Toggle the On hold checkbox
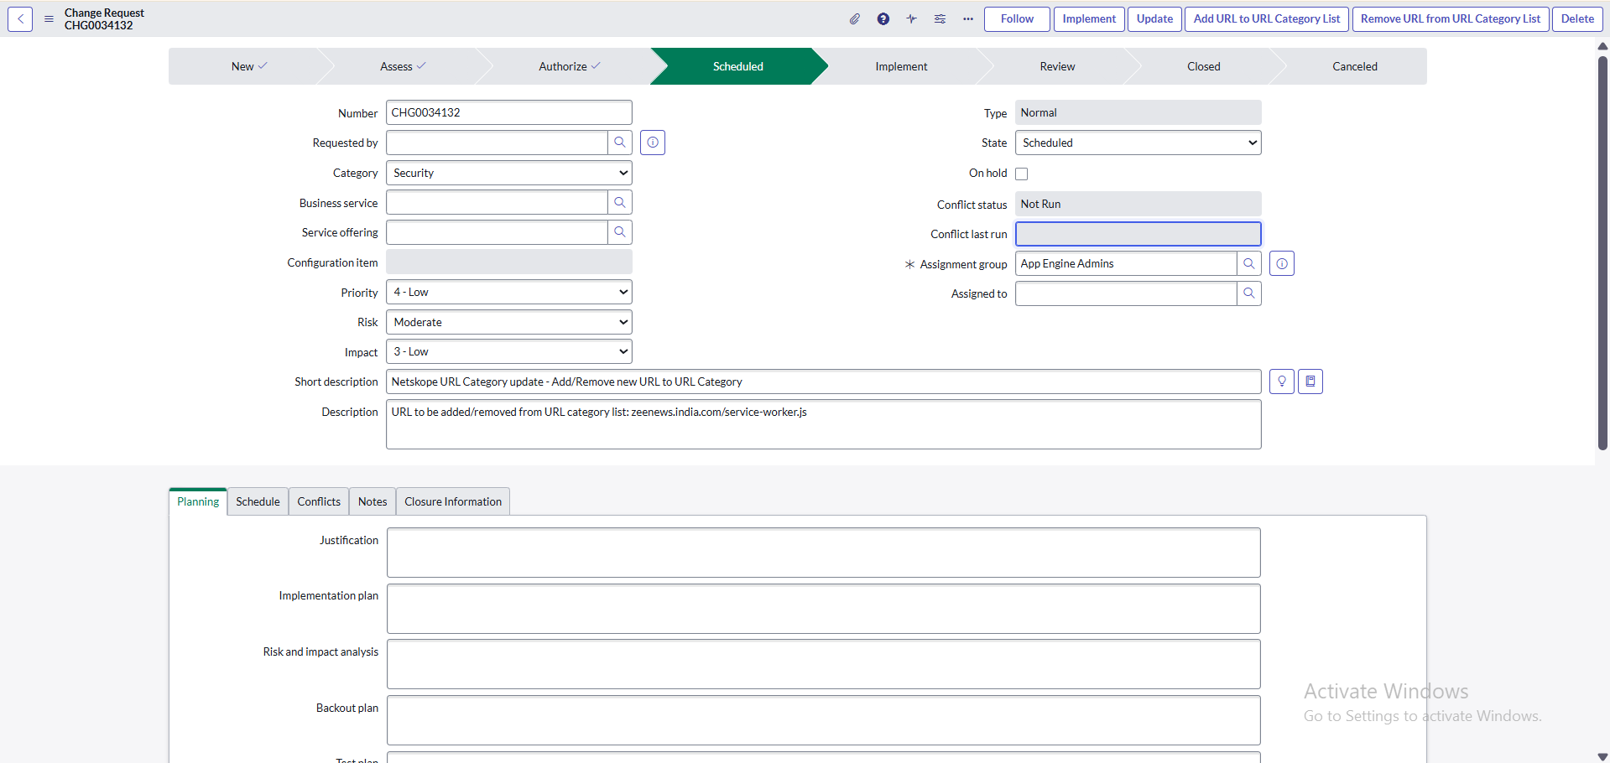Image resolution: width=1610 pixels, height=763 pixels. click(x=1022, y=174)
